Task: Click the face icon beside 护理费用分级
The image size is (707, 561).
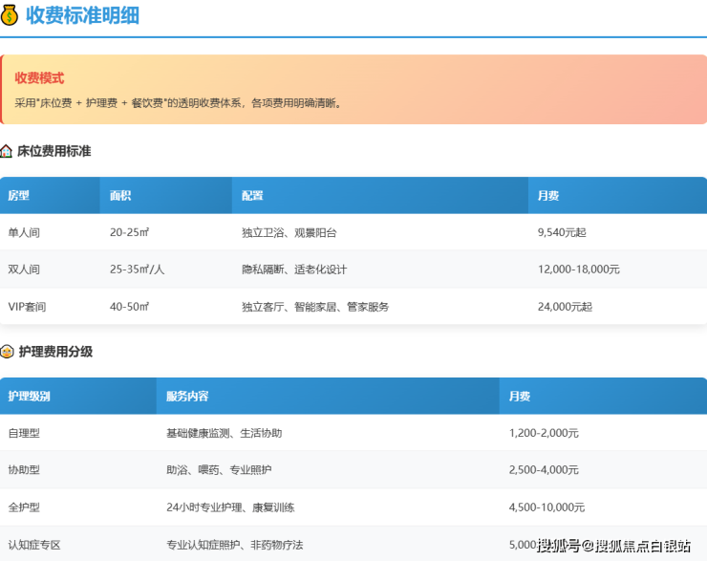Action: click(7, 352)
